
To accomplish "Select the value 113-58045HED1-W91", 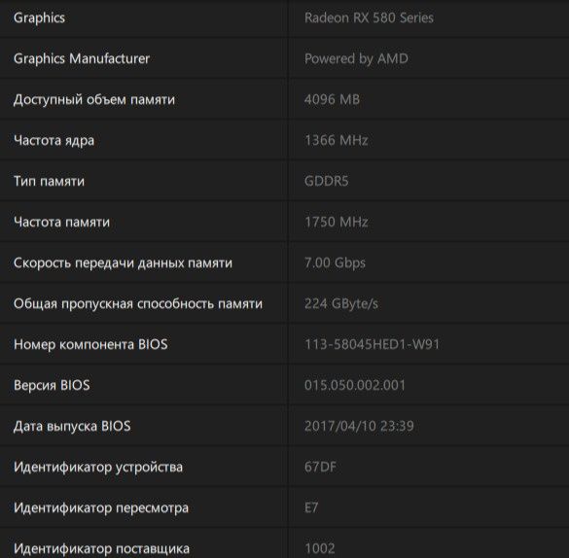I will 372,344.
